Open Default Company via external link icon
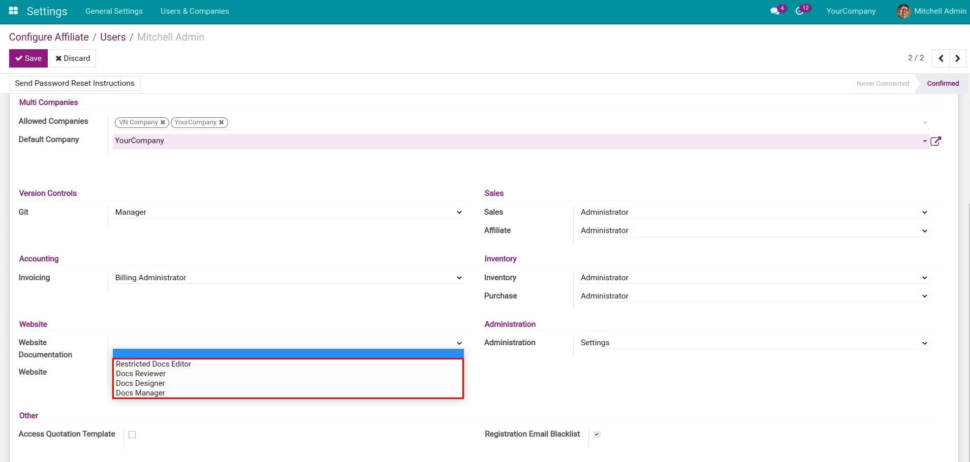 pos(936,141)
